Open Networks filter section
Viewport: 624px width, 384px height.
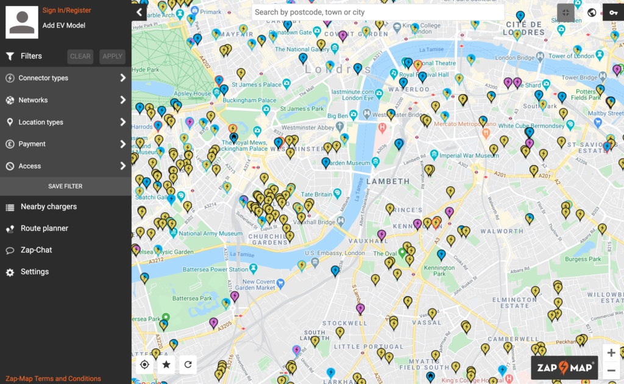point(66,100)
